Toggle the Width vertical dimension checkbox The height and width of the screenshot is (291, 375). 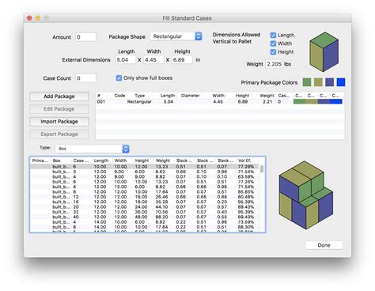click(x=273, y=43)
